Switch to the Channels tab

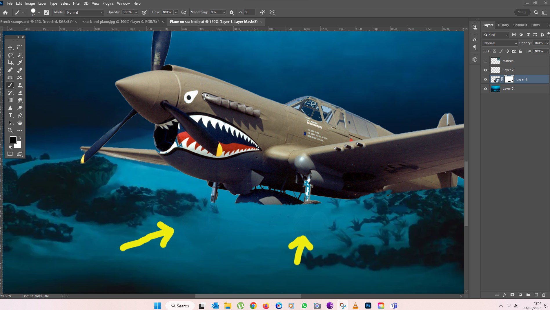tap(520, 25)
